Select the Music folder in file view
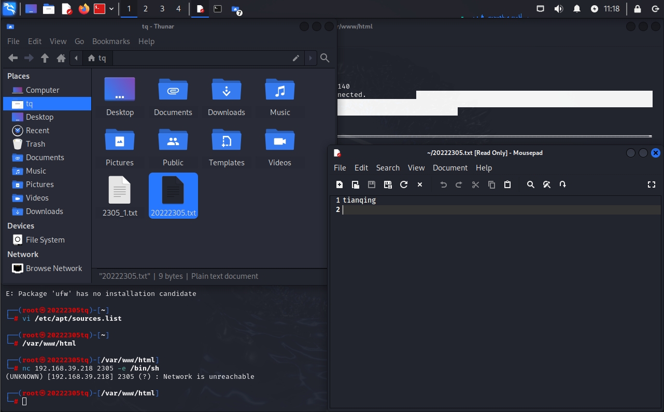 (280, 96)
